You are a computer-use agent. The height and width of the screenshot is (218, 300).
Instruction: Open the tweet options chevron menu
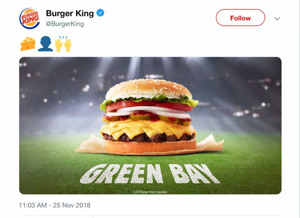tap(277, 19)
